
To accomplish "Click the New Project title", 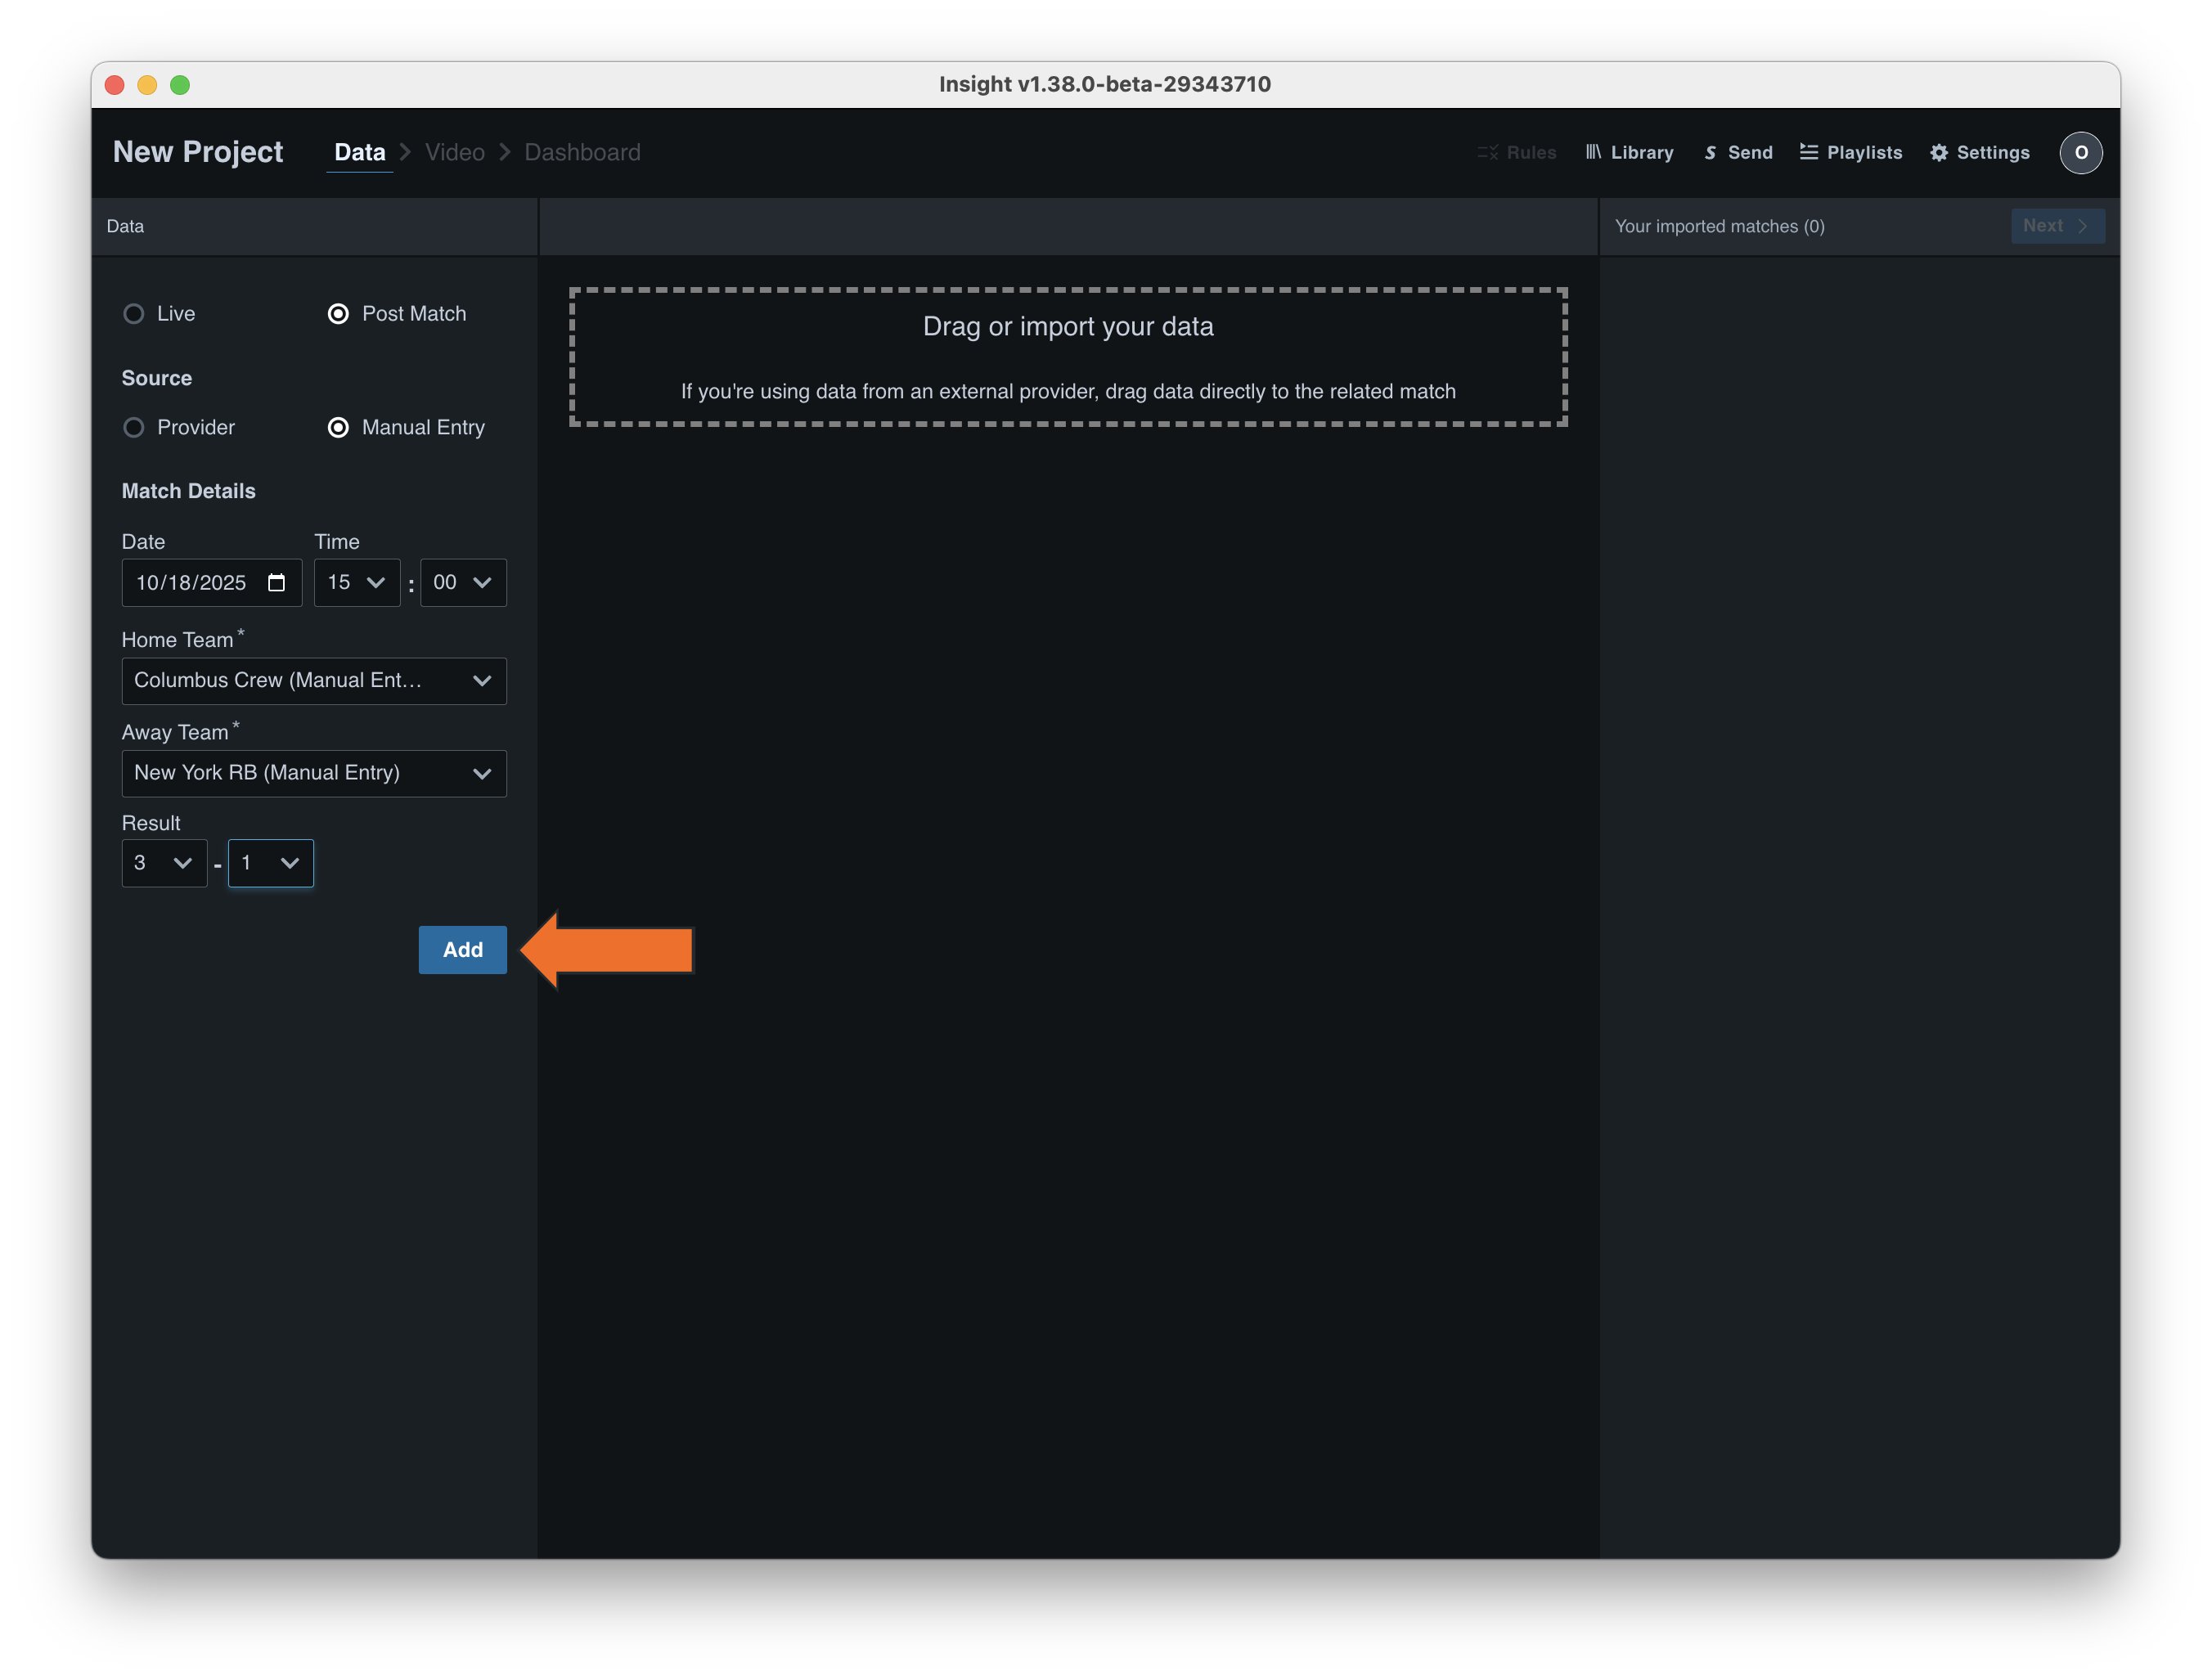I will tap(198, 152).
